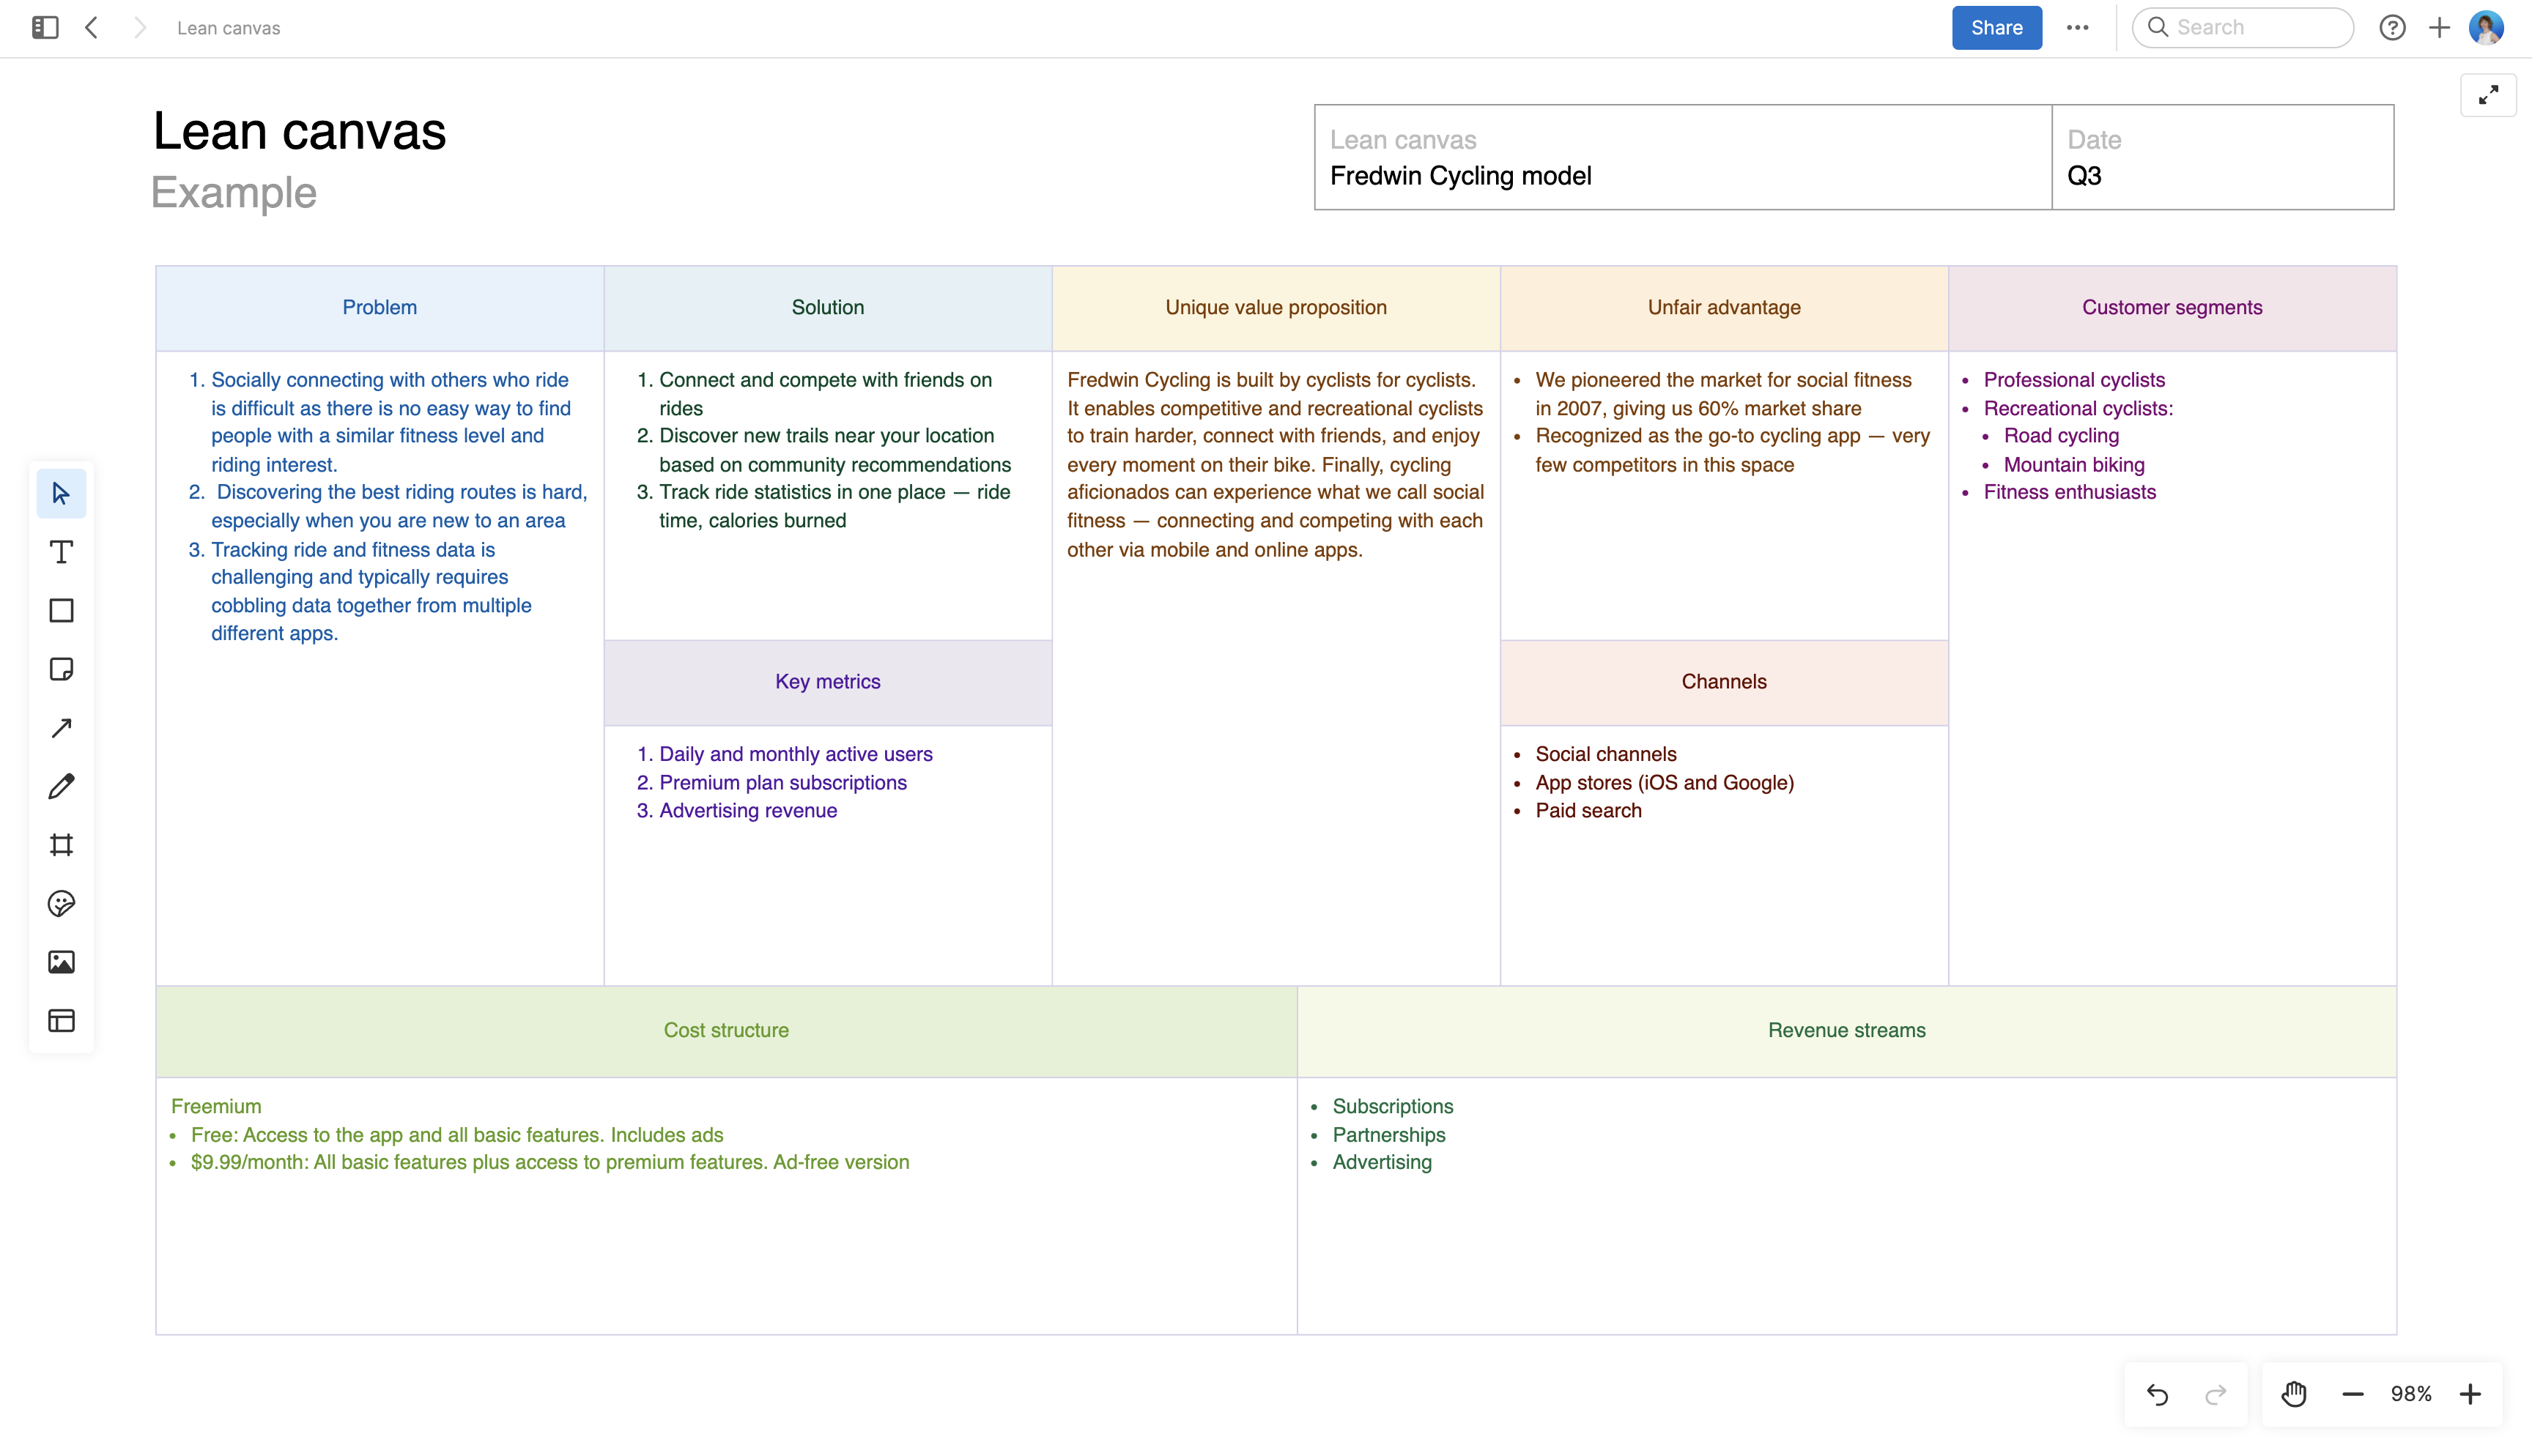
Task: Select the Text tool
Action: pyautogui.click(x=61, y=551)
